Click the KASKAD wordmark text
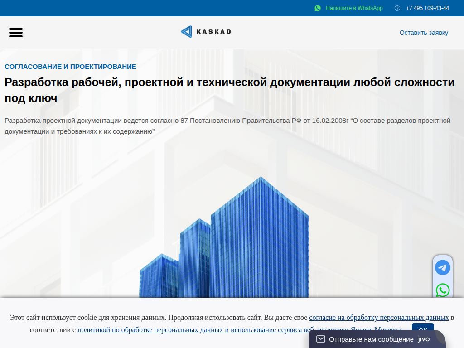This screenshot has width=464, height=348. [x=213, y=32]
